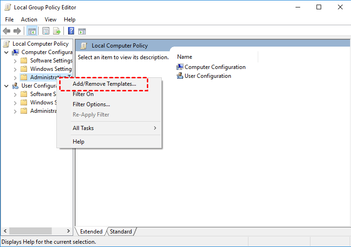351x247 pixels.
Task: Open the File menu
Action: tap(9, 20)
